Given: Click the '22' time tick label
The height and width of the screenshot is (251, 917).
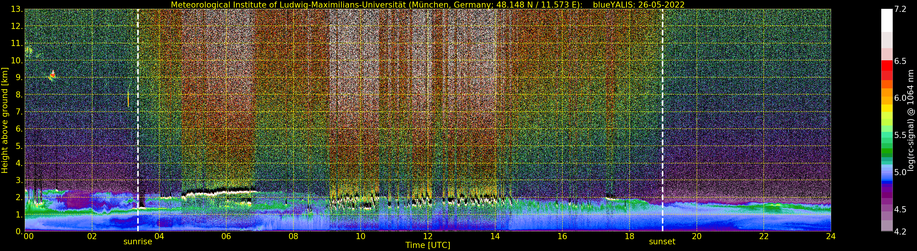Looking at the screenshot, I should pyautogui.click(x=764, y=236).
